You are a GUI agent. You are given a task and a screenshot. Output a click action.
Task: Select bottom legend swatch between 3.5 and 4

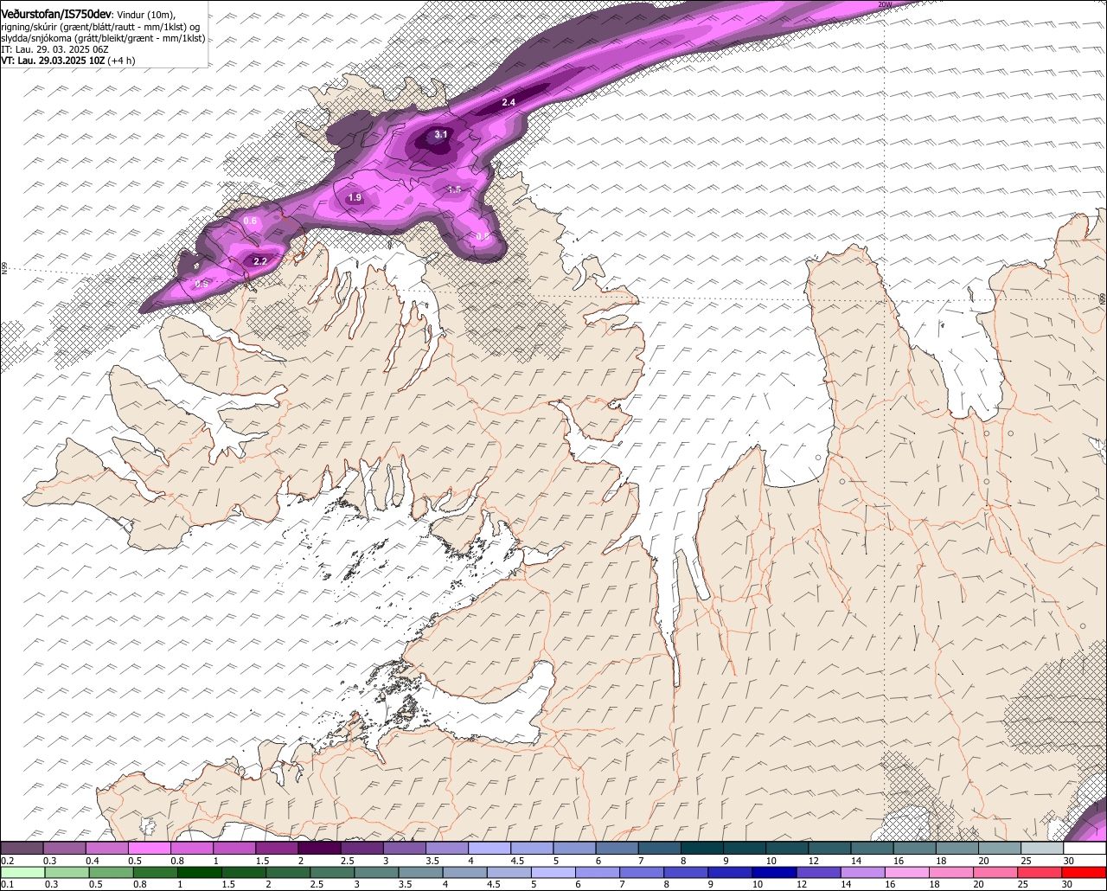(421, 872)
